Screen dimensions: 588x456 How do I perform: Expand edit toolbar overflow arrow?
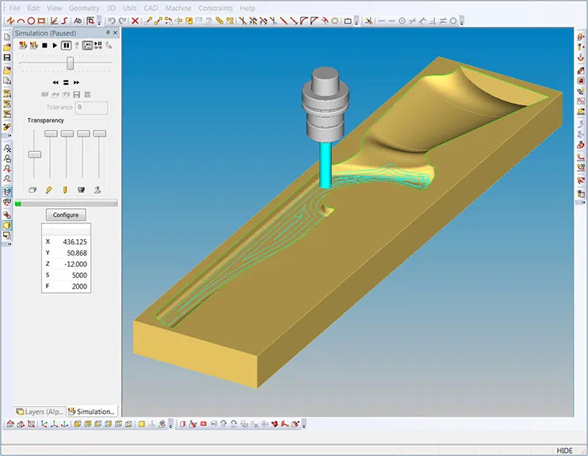click(x=357, y=21)
